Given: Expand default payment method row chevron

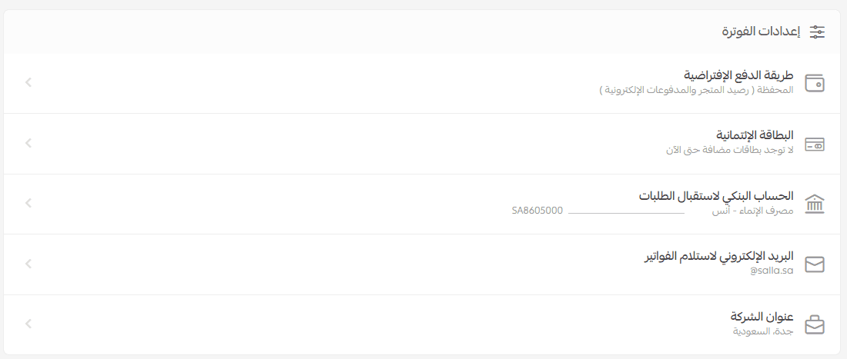Looking at the screenshot, I should click(x=28, y=81).
